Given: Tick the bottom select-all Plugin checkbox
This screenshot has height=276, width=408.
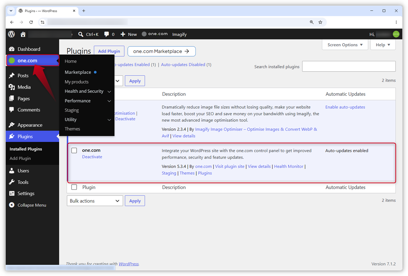Looking at the screenshot, I should coord(74,187).
